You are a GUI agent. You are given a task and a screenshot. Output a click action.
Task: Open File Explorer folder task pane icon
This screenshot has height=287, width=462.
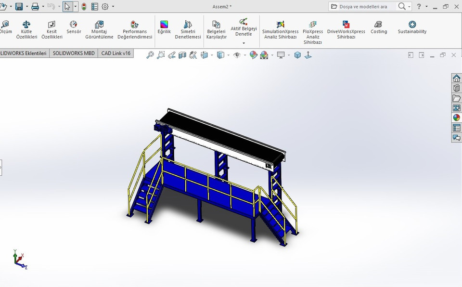click(x=456, y=98)
